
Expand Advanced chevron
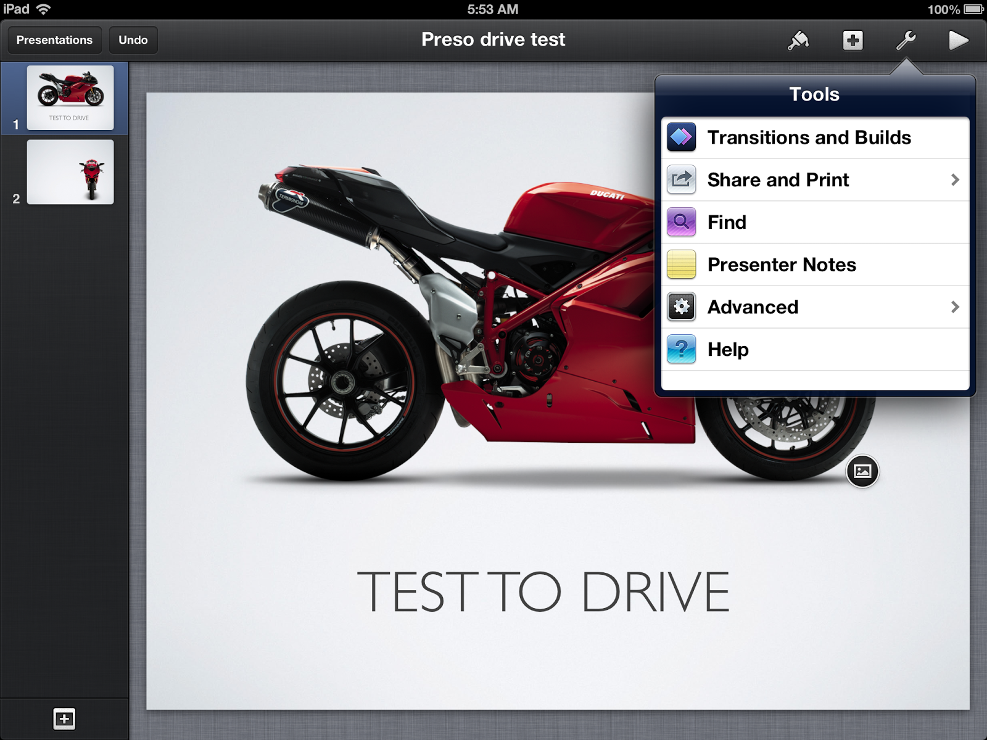(955, 306)
